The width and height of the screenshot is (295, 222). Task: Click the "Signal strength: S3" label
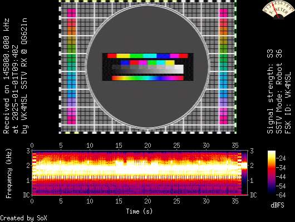[270, 91]
